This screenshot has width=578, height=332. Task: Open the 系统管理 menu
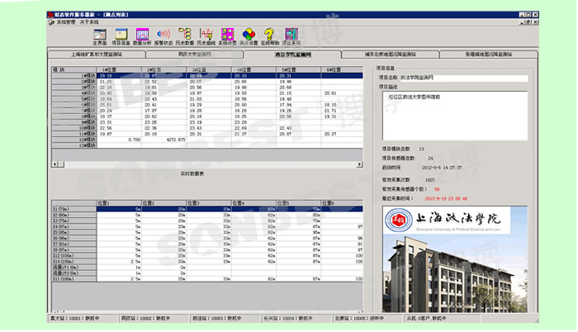(68, 23)
